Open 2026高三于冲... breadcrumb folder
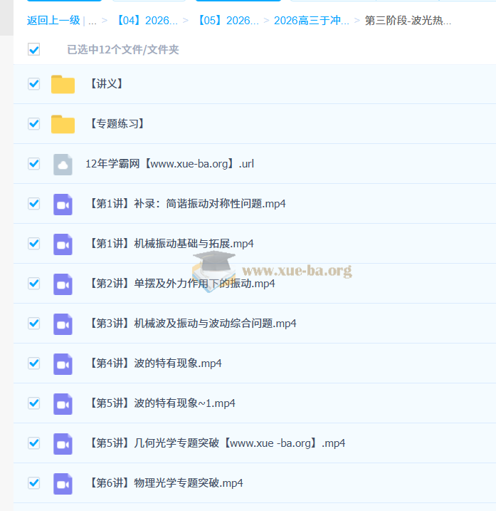The image size is (496, 511). [x=311, y=21]
